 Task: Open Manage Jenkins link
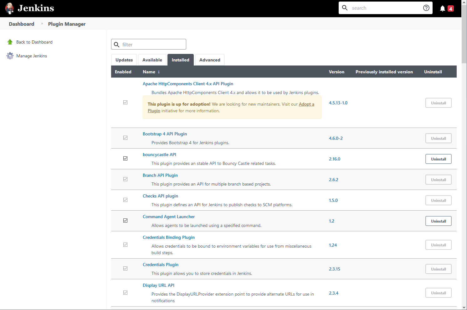pyautogui.click(x=32, y=56)
